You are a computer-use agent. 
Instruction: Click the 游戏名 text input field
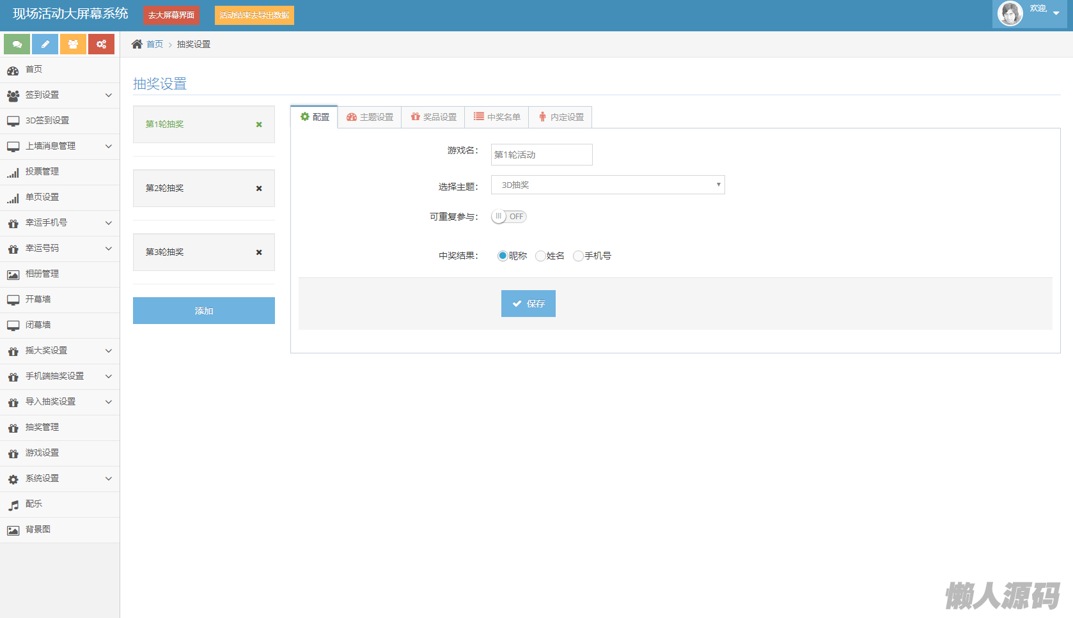coord(542,155)
